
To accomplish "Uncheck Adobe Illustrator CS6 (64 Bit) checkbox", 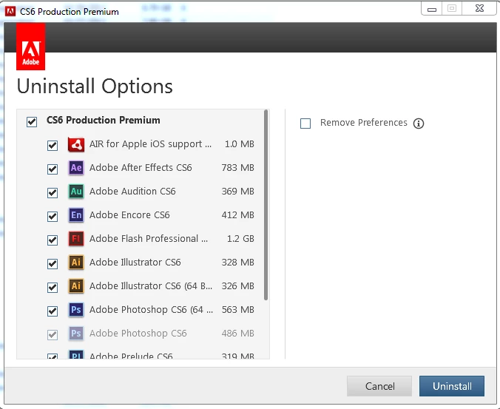I will 53,287.
